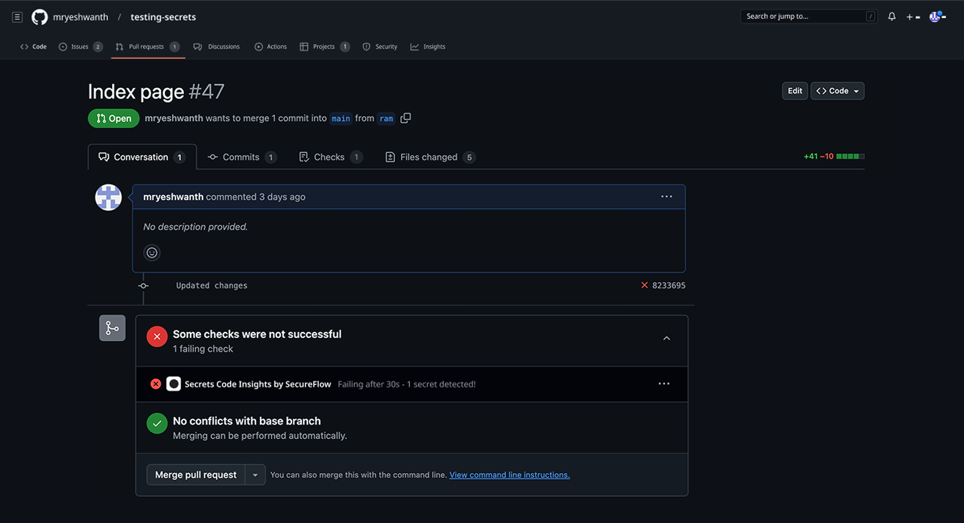
Task: Open the Code dropdown button
Action: click(x=837, y=91)
